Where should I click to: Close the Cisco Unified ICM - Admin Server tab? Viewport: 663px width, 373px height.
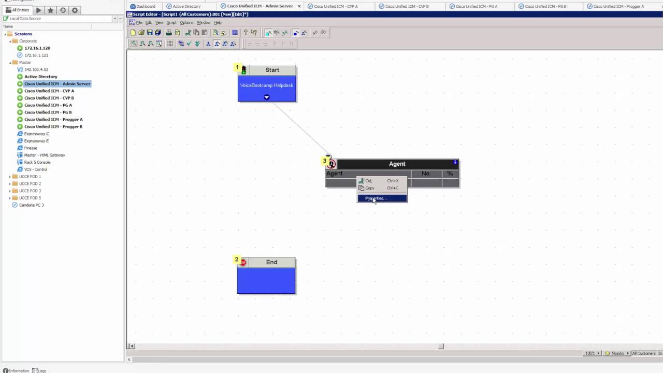(x=299, y=6)
